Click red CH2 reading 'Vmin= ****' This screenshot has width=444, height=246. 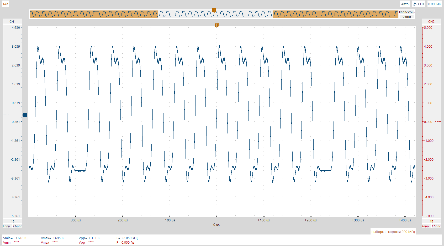tap(11, 243)
